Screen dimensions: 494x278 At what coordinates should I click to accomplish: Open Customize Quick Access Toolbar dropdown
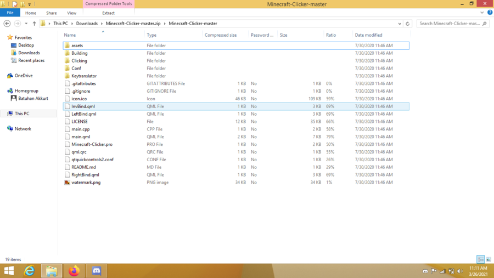coord(29,4)
